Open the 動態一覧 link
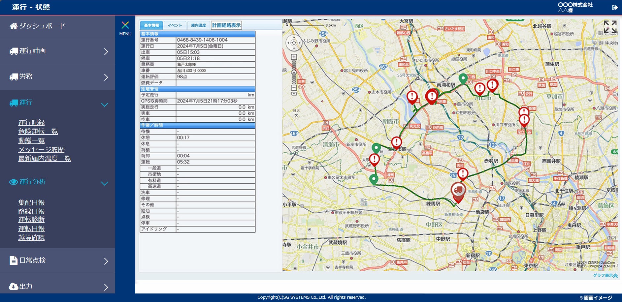The width and height of the screenshot is (622, 302). 31,141
